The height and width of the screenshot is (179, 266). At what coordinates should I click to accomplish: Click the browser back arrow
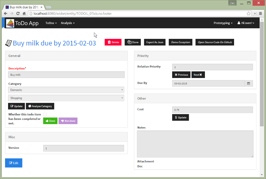click(x=6, y=13)
